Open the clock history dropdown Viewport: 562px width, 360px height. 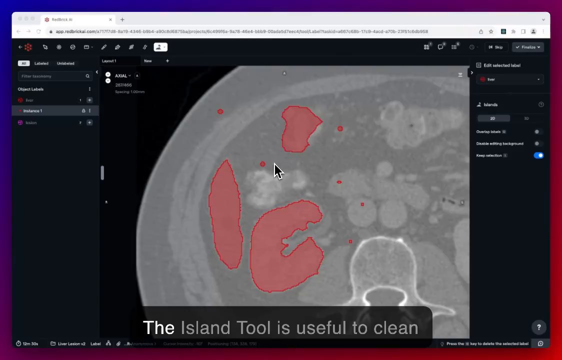(473, 47)
